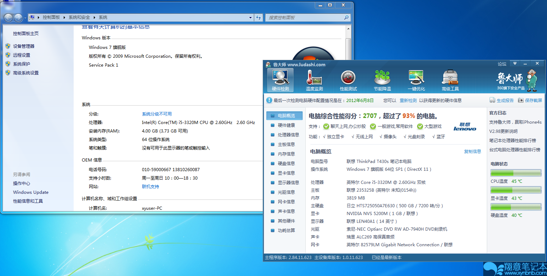Open the 硬件检测 hardware detection tool
This screenshot has width=547, height=276.
280,80
